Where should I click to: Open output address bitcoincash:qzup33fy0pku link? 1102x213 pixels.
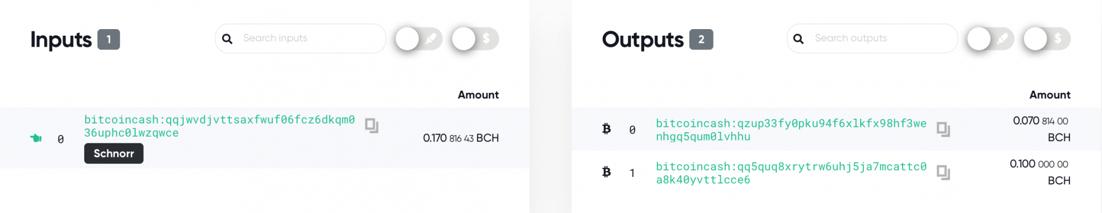[791, 130]
